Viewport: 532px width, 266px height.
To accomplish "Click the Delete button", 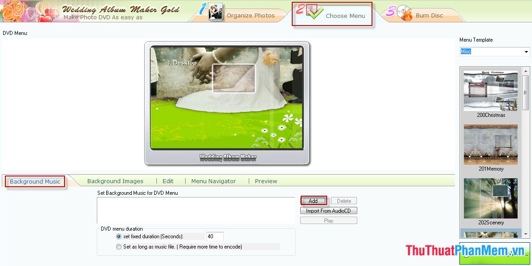I will tap(344, 201).
